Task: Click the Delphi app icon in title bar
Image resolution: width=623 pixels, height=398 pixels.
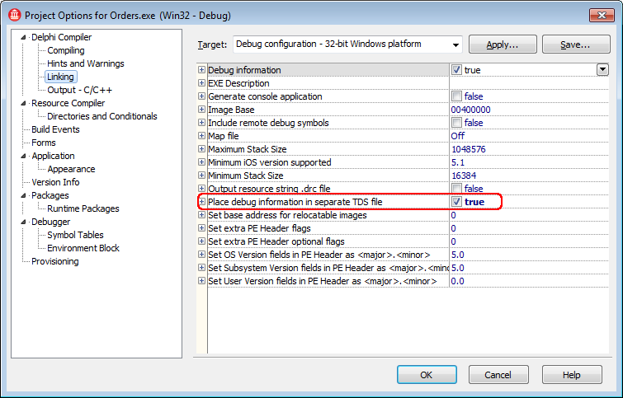Action: [13, 13]
